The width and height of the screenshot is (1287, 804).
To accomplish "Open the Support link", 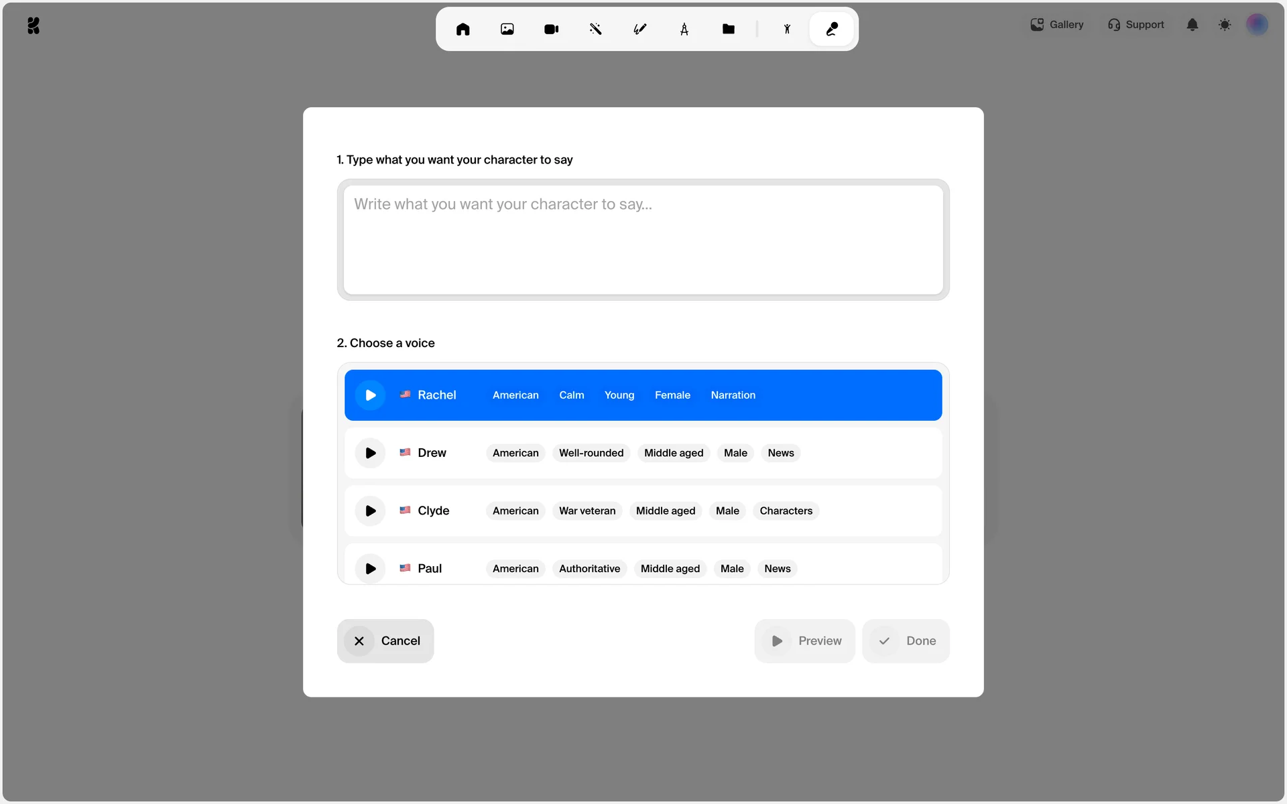I will (1136, 25).
